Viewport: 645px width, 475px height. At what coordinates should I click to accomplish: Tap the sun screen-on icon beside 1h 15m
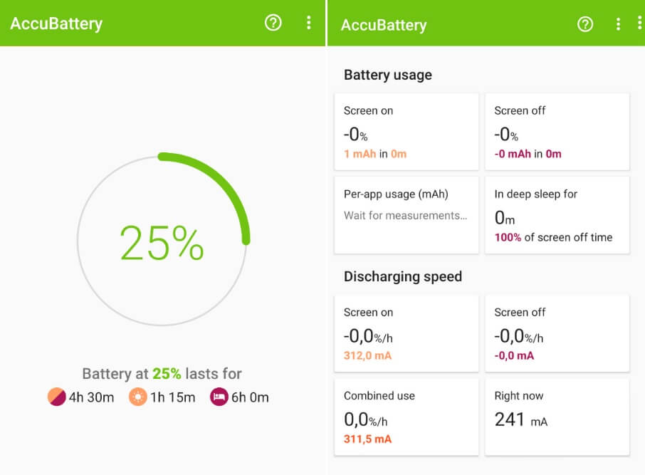[x=138, y=397]
